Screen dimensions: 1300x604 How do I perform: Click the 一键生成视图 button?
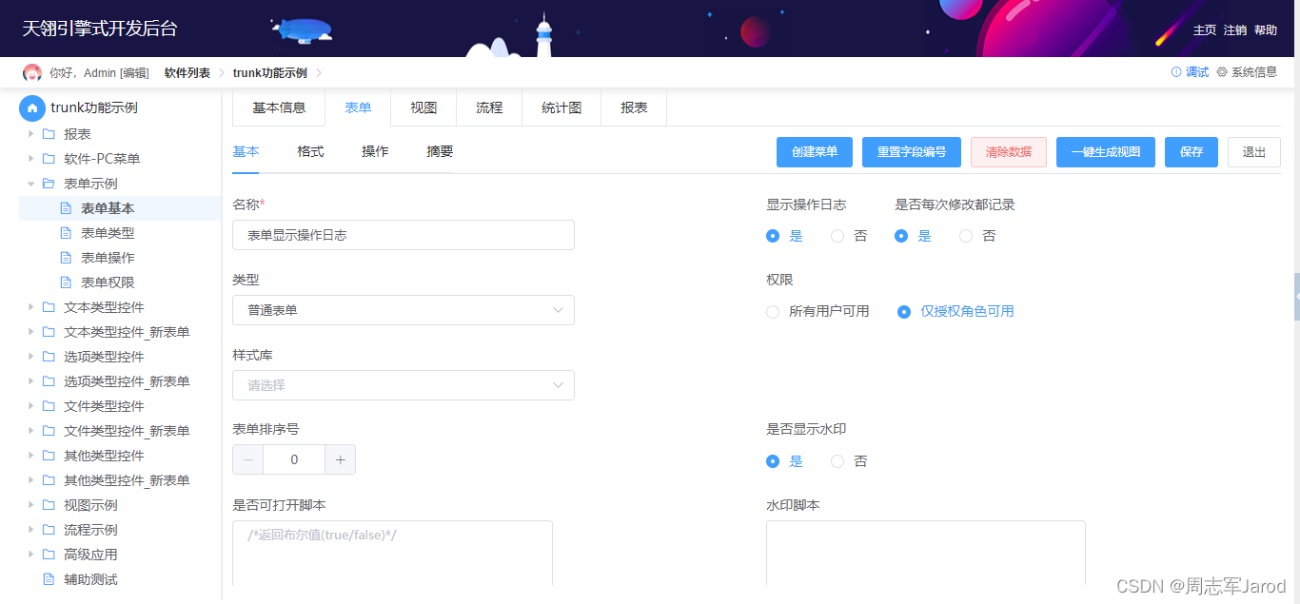point(1106,152)
